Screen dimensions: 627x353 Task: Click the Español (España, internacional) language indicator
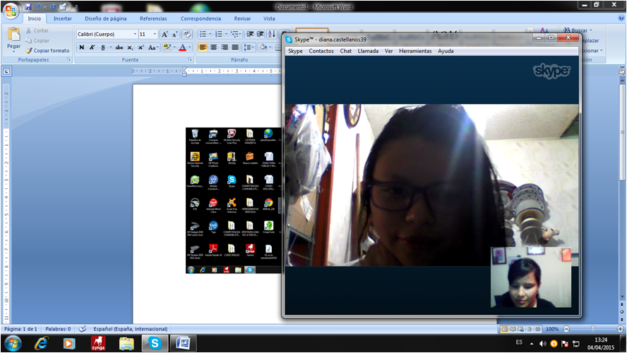[131, 329]
